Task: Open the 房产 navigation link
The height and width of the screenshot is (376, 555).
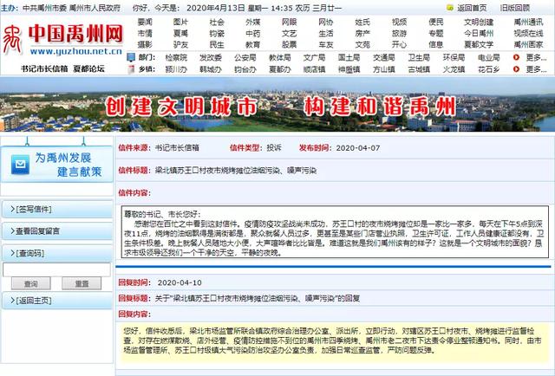Action: [x=362, y=34]
